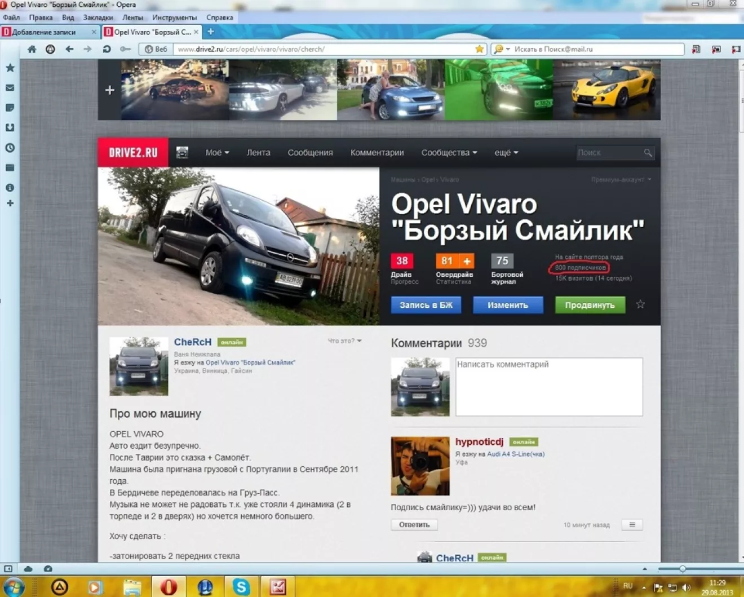Add a new panel with sidebar plus

[x=10, y=203]
